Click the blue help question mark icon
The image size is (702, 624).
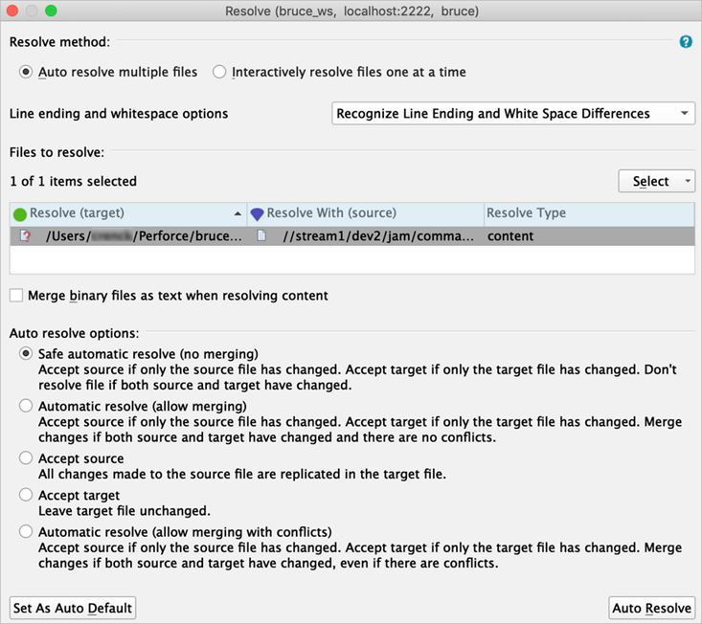point(686,42)
